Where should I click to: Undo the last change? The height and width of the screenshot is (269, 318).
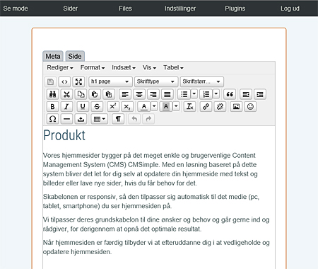pyautogui.click(x=134, y=119)
